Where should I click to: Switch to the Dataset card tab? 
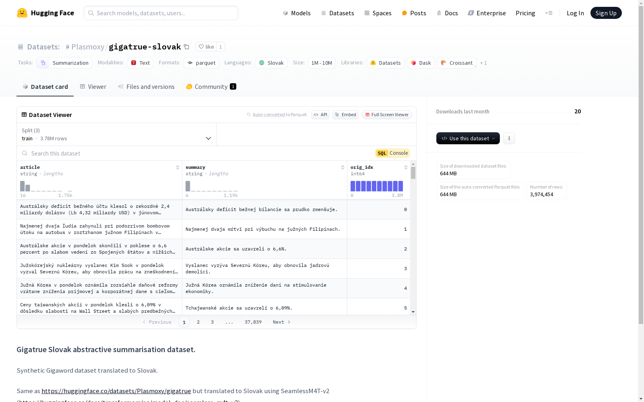coord(45,87)
